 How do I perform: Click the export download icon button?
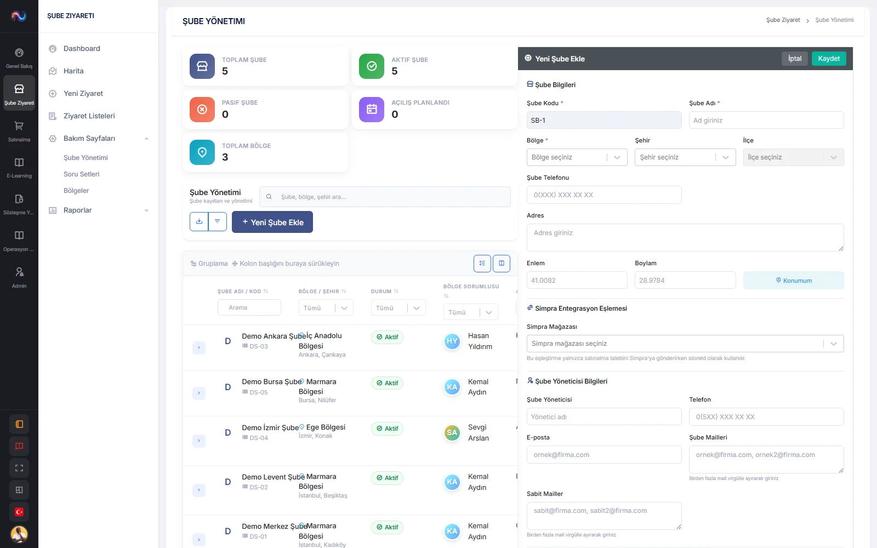[x=199, y=221]
